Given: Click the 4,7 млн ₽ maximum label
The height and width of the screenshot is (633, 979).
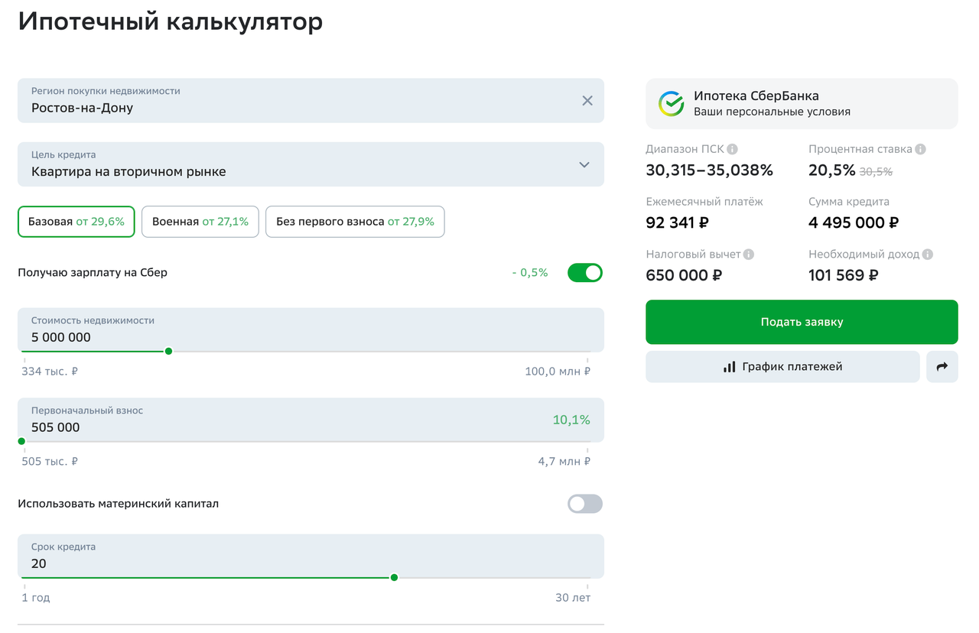Looking at the screenshot, I should point(564,462).
